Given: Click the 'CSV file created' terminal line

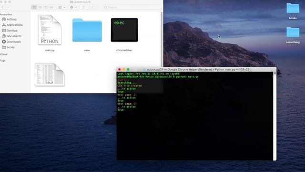Looking at the screenshot, I should [130, 86].
